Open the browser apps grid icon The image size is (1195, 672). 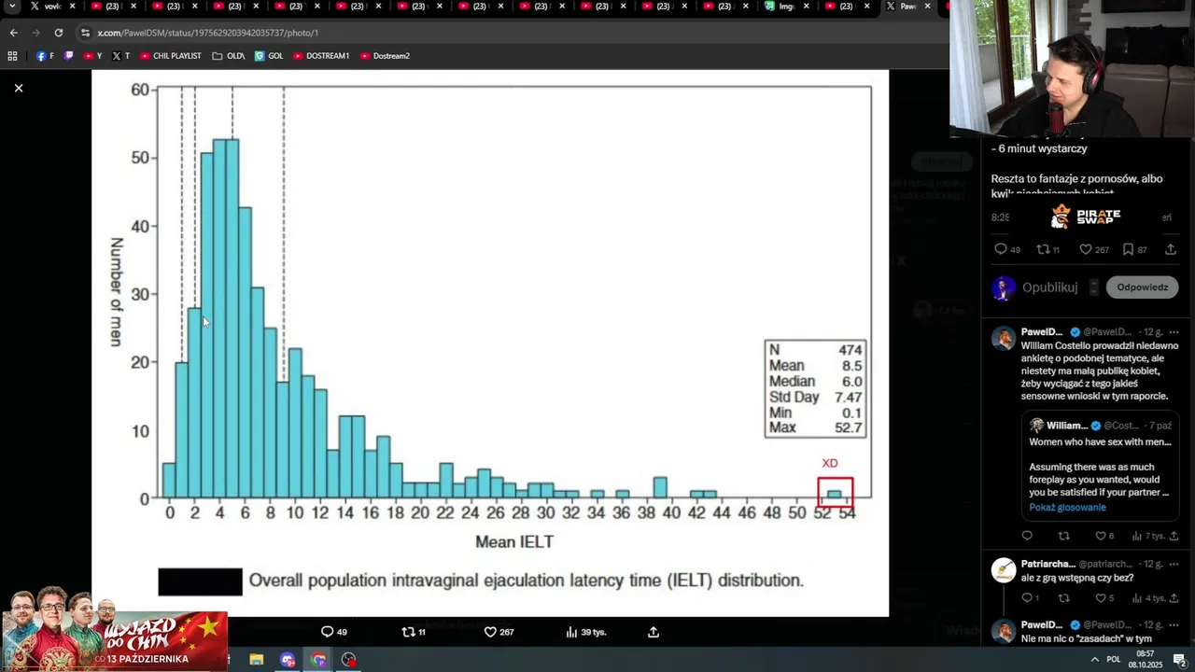(12, 56)
